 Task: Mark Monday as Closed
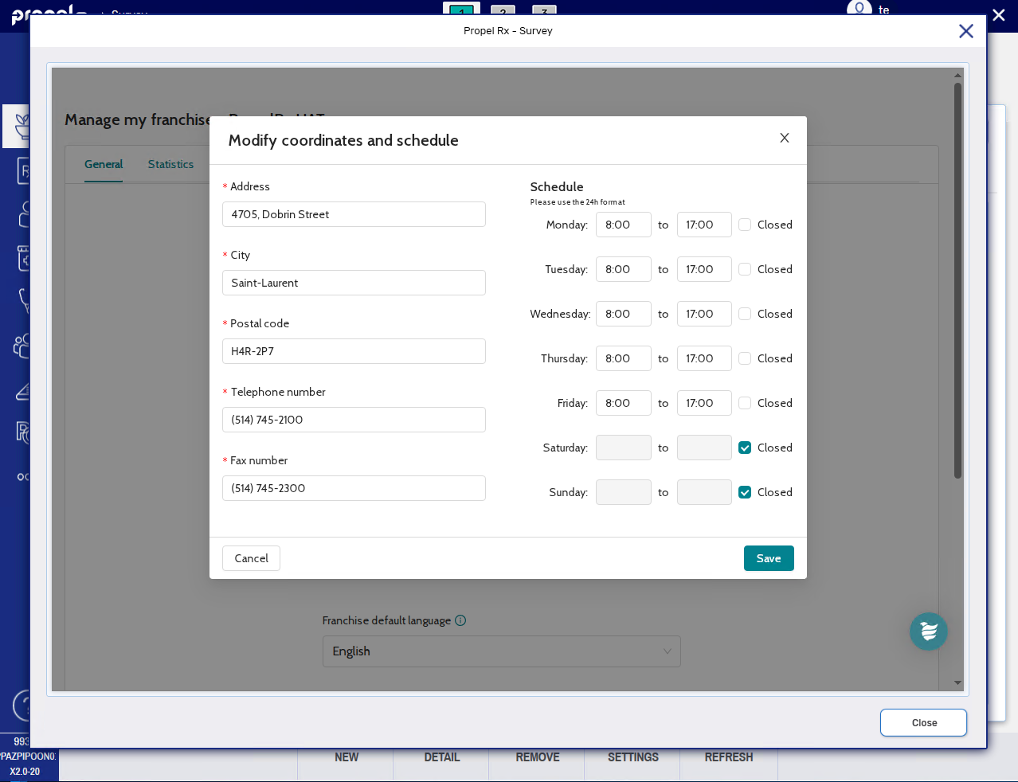point(745,225)
